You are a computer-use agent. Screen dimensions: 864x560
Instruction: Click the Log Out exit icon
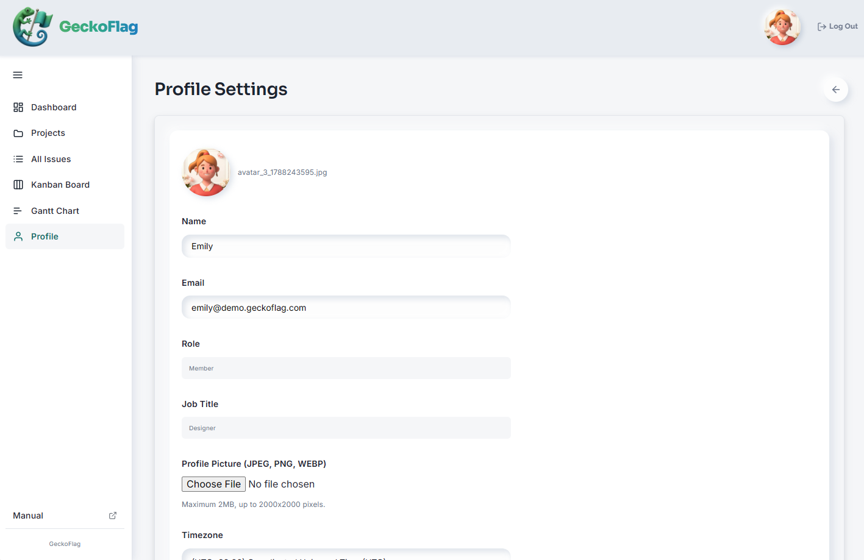click(822, 27)
